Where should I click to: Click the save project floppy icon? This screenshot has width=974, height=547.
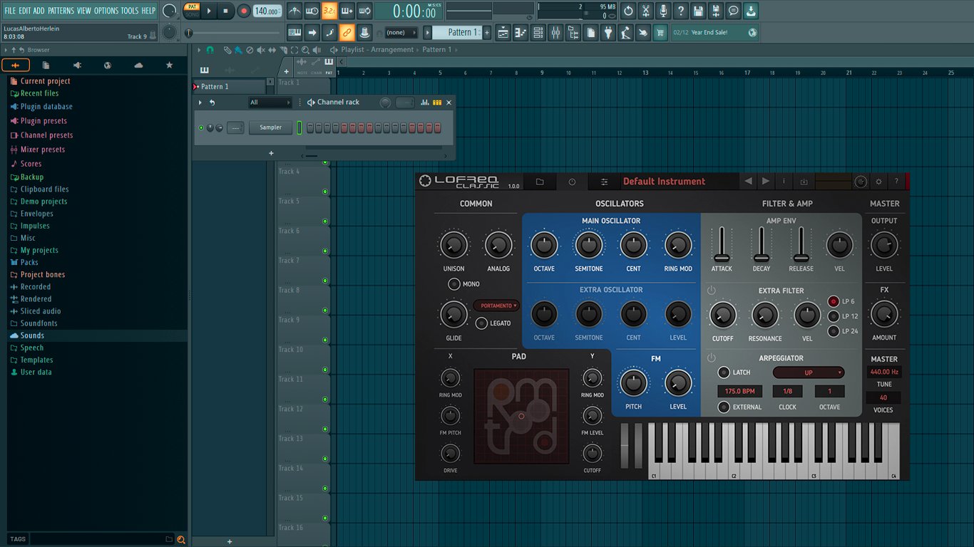(x=698, y=11)
